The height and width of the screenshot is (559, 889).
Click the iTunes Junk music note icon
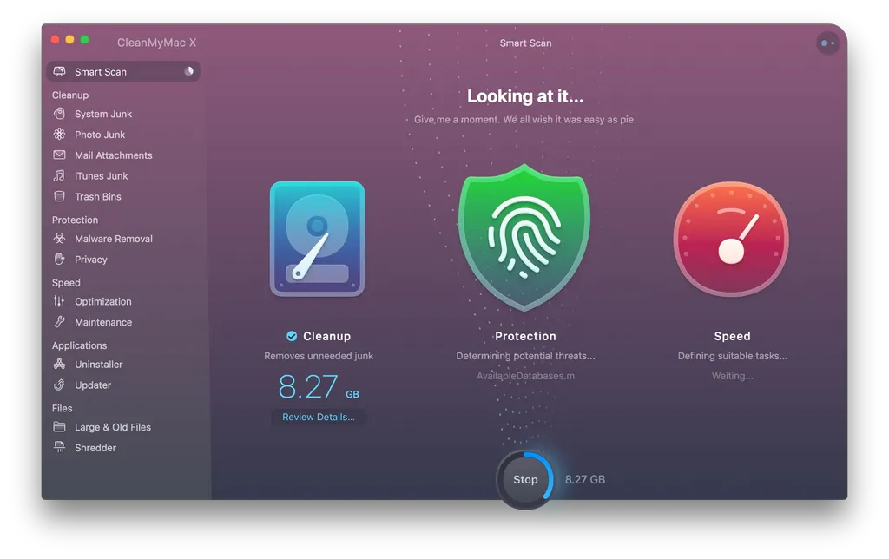pos(59,175)
